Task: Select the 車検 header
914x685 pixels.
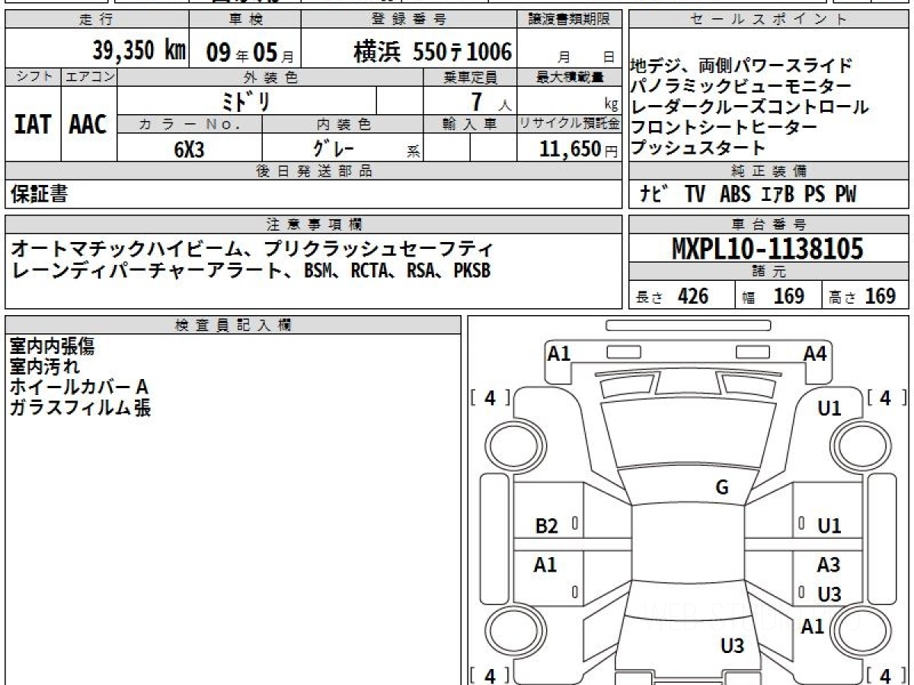Action: [x=246, y=20]
